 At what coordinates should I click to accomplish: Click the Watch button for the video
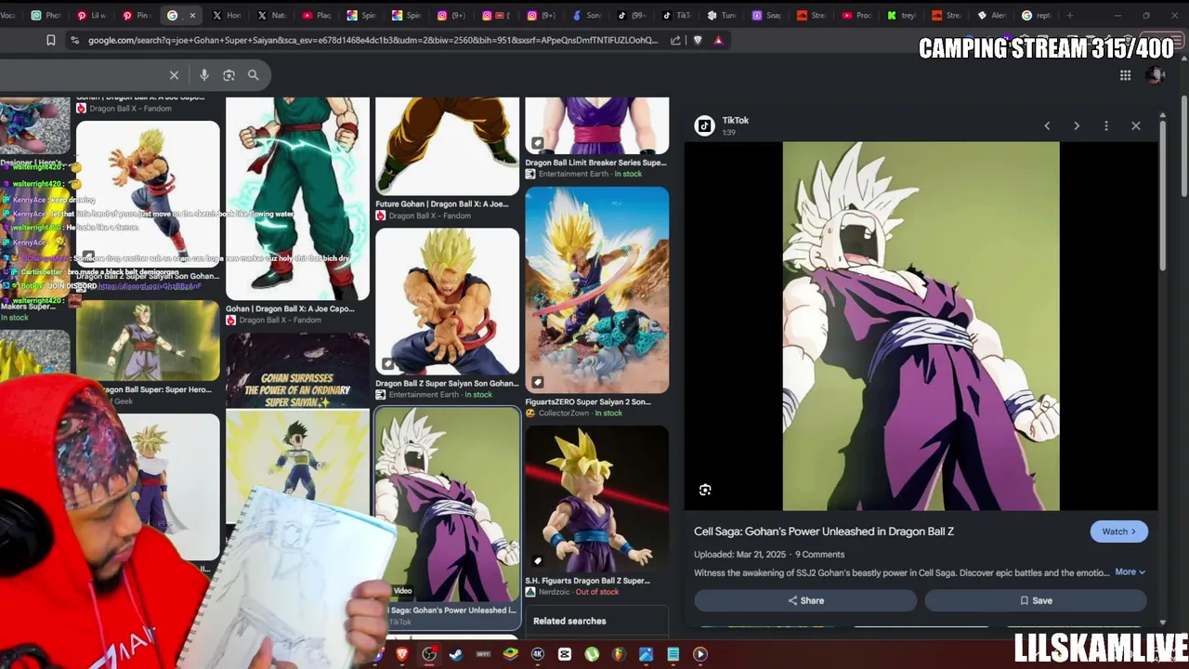pos(1118,531)
